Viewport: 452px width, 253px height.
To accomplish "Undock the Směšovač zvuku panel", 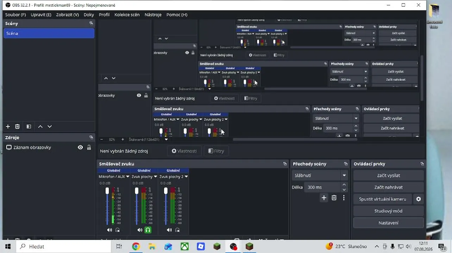I will [285, 164].
